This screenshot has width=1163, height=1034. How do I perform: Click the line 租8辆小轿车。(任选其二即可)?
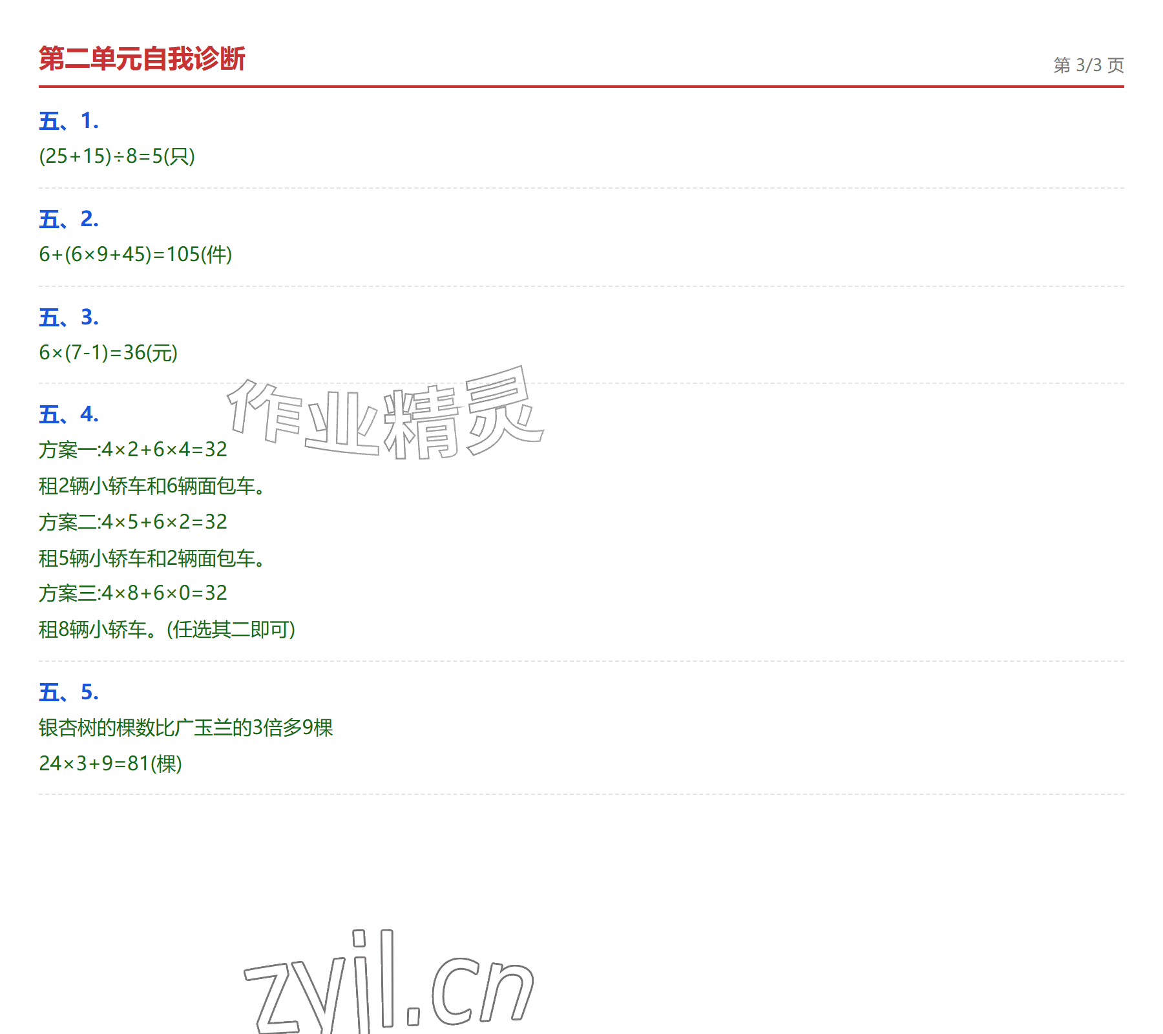pos(167,629)
